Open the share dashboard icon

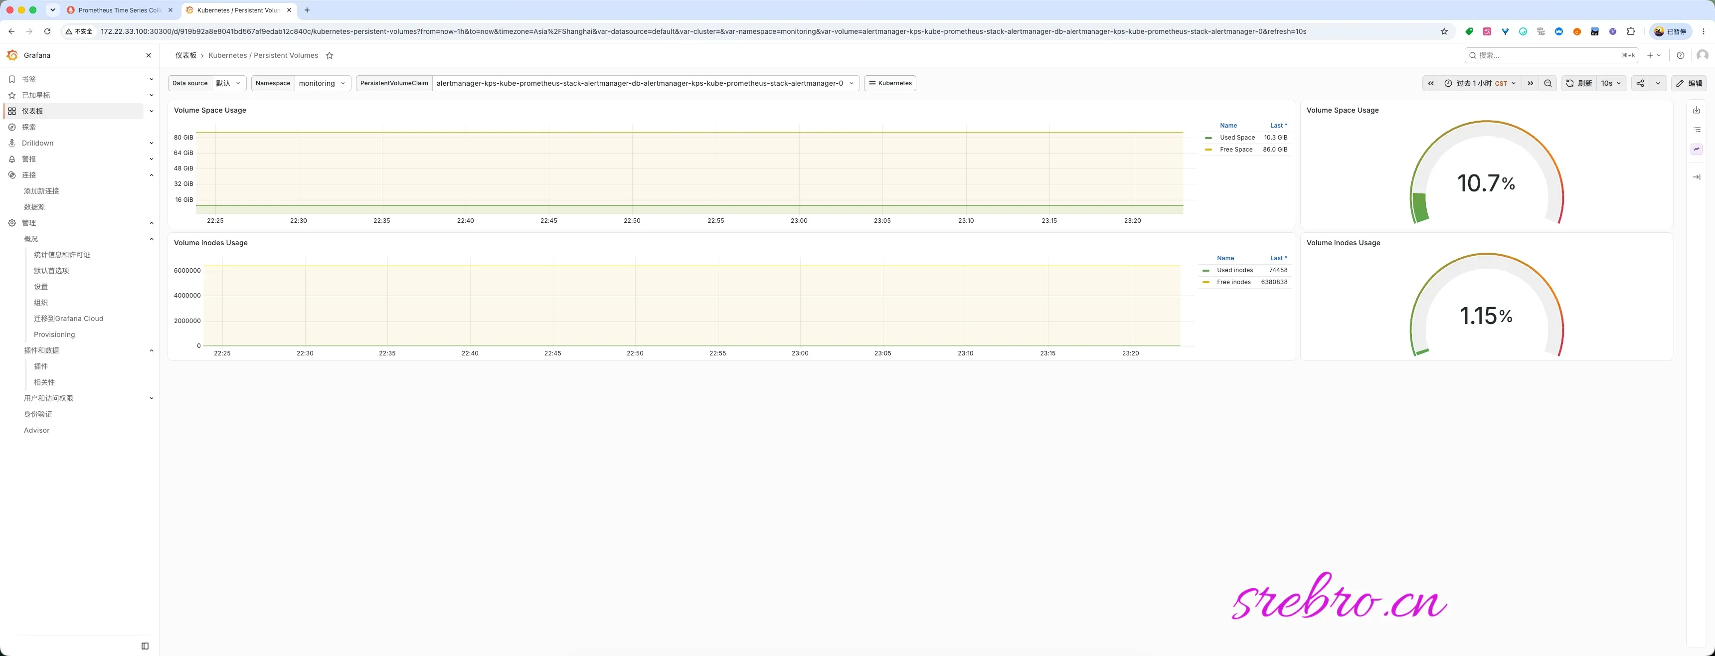[x=1640, y=83]
